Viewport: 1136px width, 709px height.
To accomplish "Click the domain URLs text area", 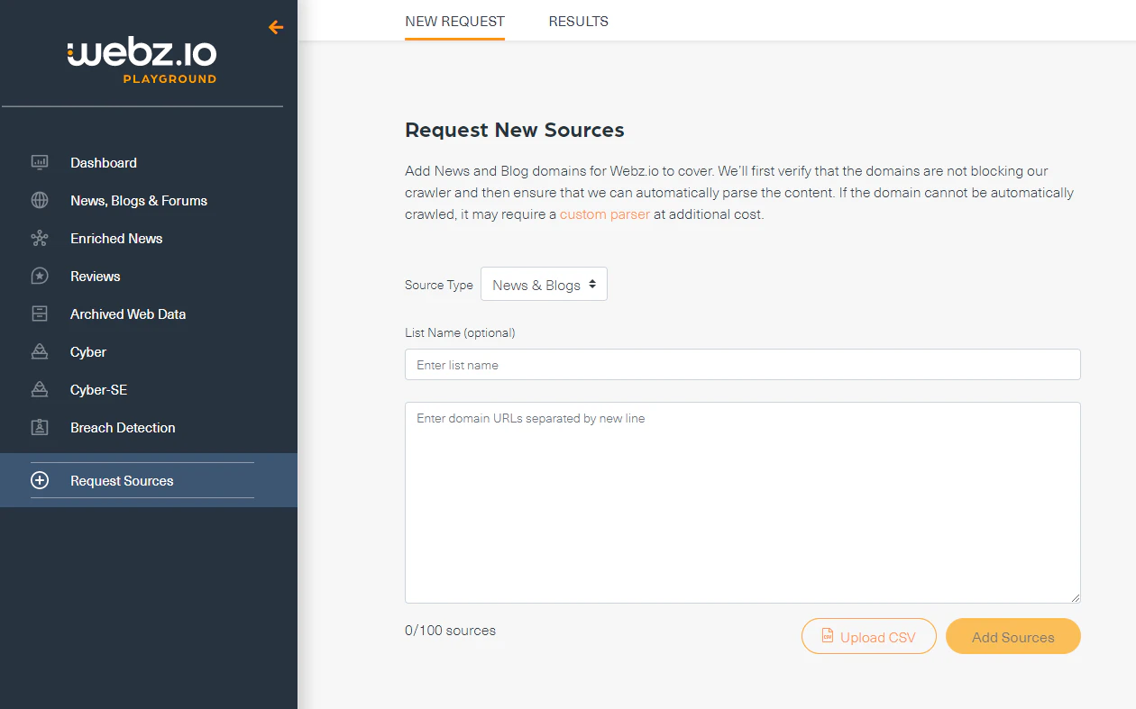I will pyautogui.click(x=742, y=501).
